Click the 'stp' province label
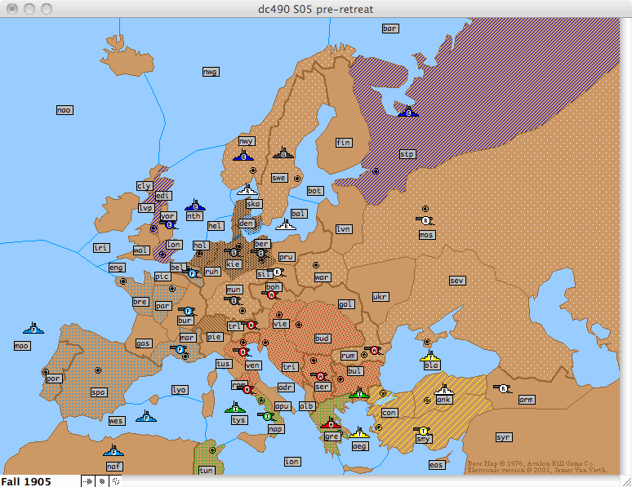The height and width of the screenshot is (487, 632). click(407, 153)
